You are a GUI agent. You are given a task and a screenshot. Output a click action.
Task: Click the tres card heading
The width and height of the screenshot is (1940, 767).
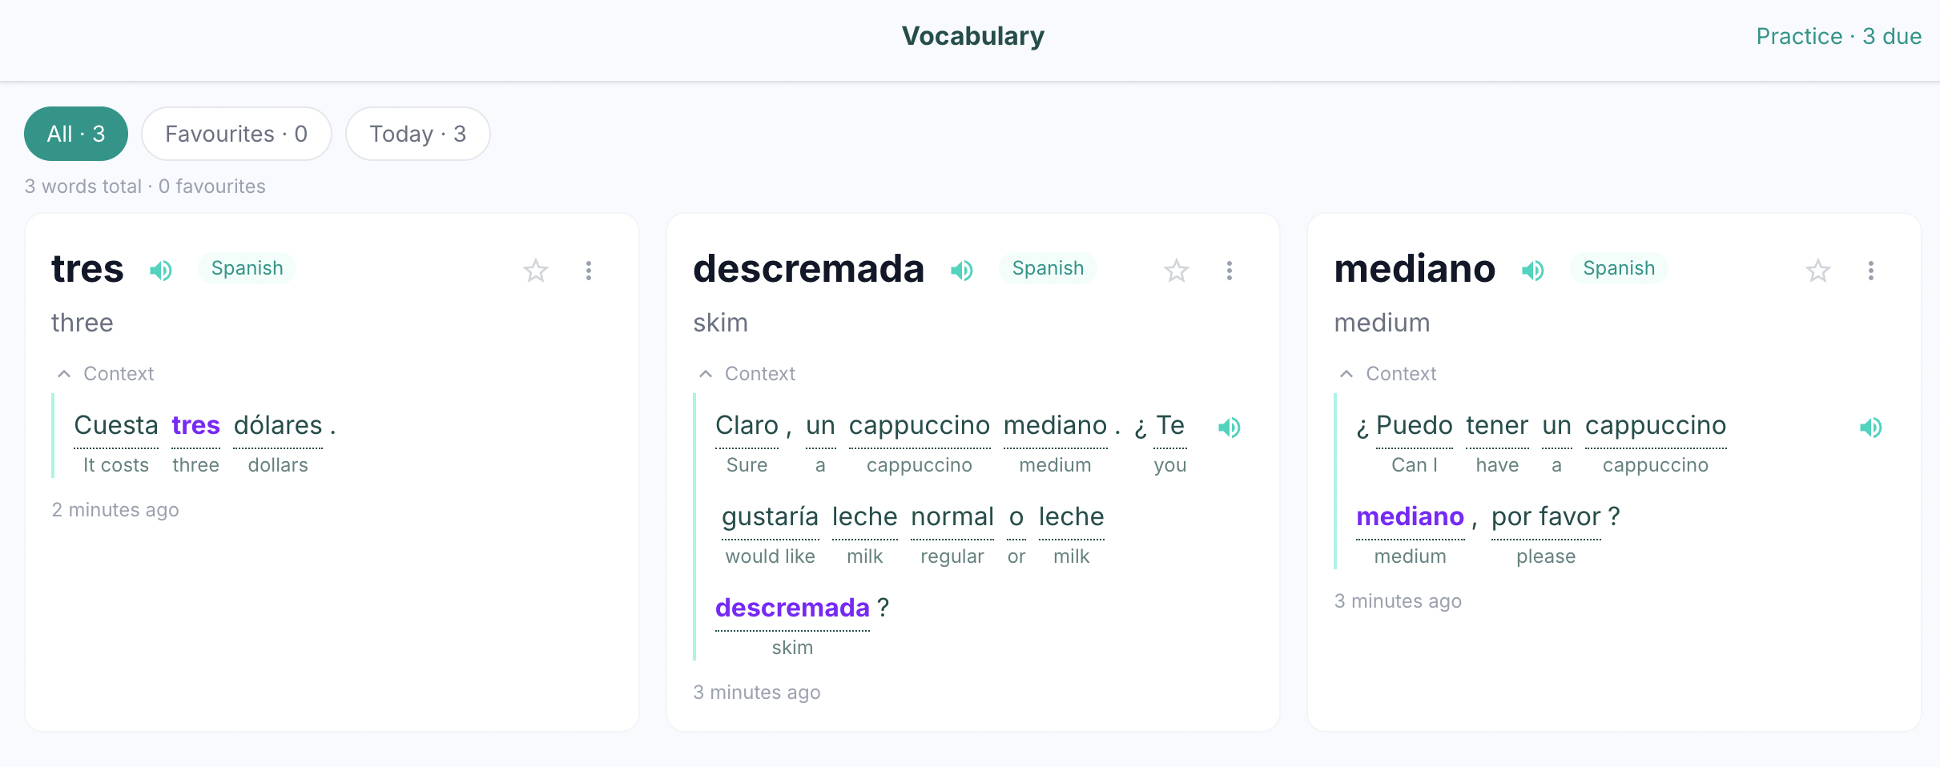[87, 269]
